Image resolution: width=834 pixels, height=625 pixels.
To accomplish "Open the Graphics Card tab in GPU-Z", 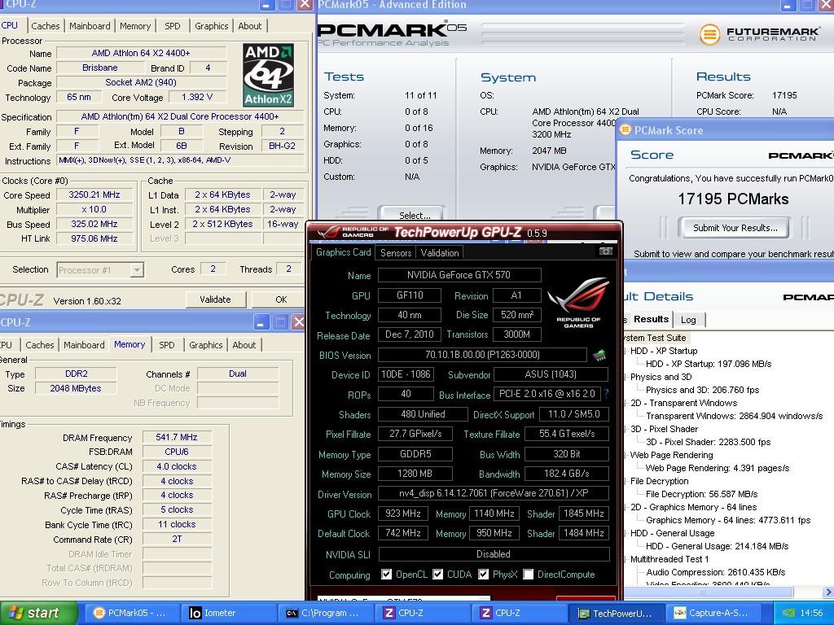I will [x=343, y=252].
